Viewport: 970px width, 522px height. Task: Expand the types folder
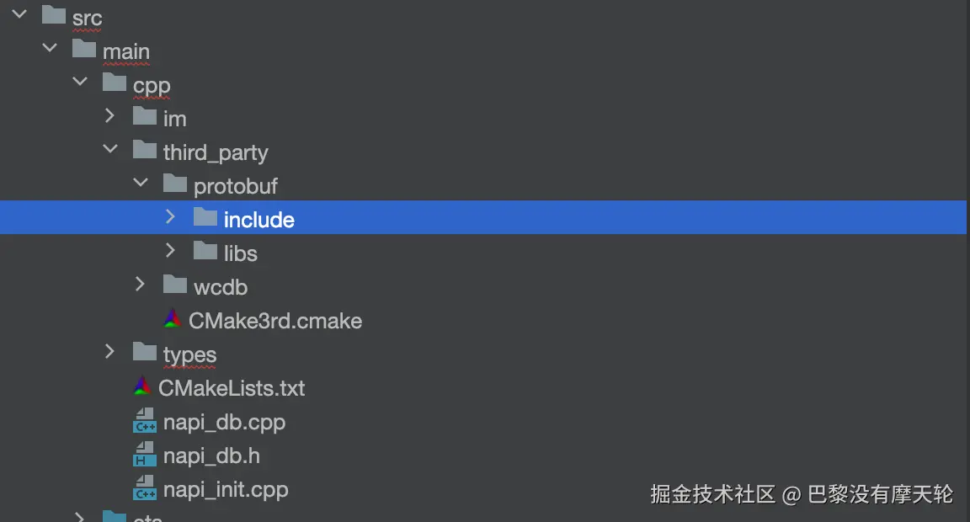coord(110,351)
